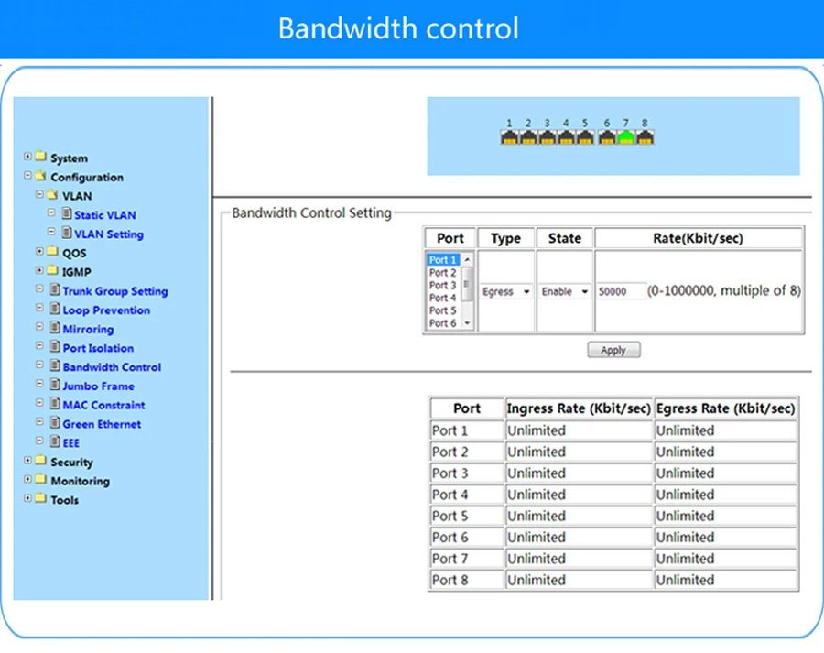Click the port list scrollbar thumb
The height and width of the screenshot is (653, 824).
(467, 283)
